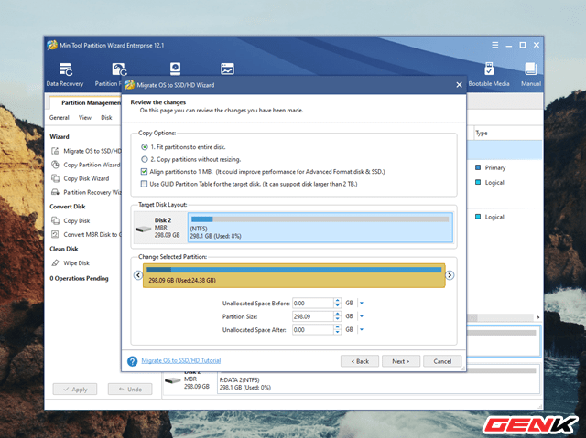Image resolution: width=586 pixels, height=438 pixels.
Task: Toggle Align partitions to 1 MB checkbox
Action: 144,172
